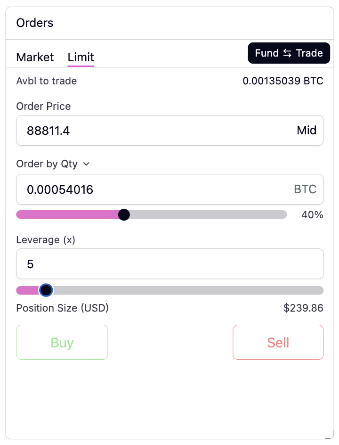Switch to the Market tab
Image resolution: width=339 pixels, height=445 pixels.
(35, 58)
